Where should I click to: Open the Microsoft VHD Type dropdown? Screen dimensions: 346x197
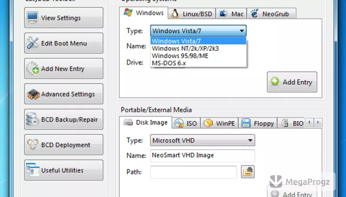pos(202,140)
